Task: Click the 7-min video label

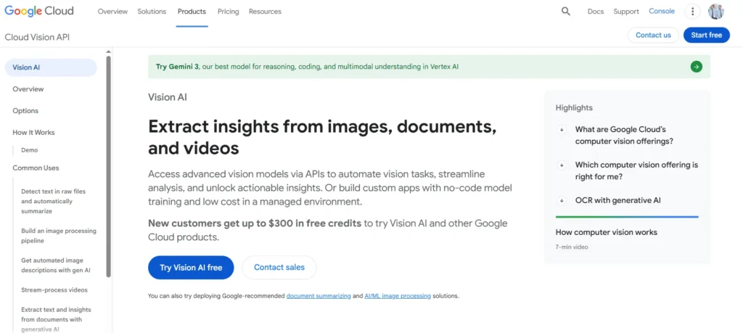Action: [572, 247]
